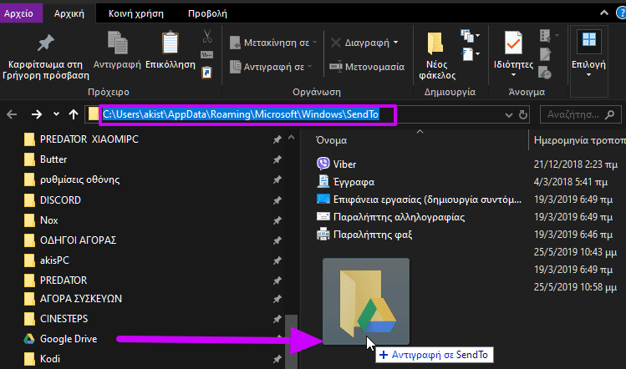
Task: Click the Καρφίτσωμα στη Γρήγορη πρόσβαση pin icon
Action: point(45,43)
